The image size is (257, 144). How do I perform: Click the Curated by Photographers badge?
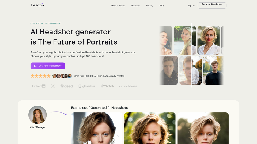pos(46,23)
